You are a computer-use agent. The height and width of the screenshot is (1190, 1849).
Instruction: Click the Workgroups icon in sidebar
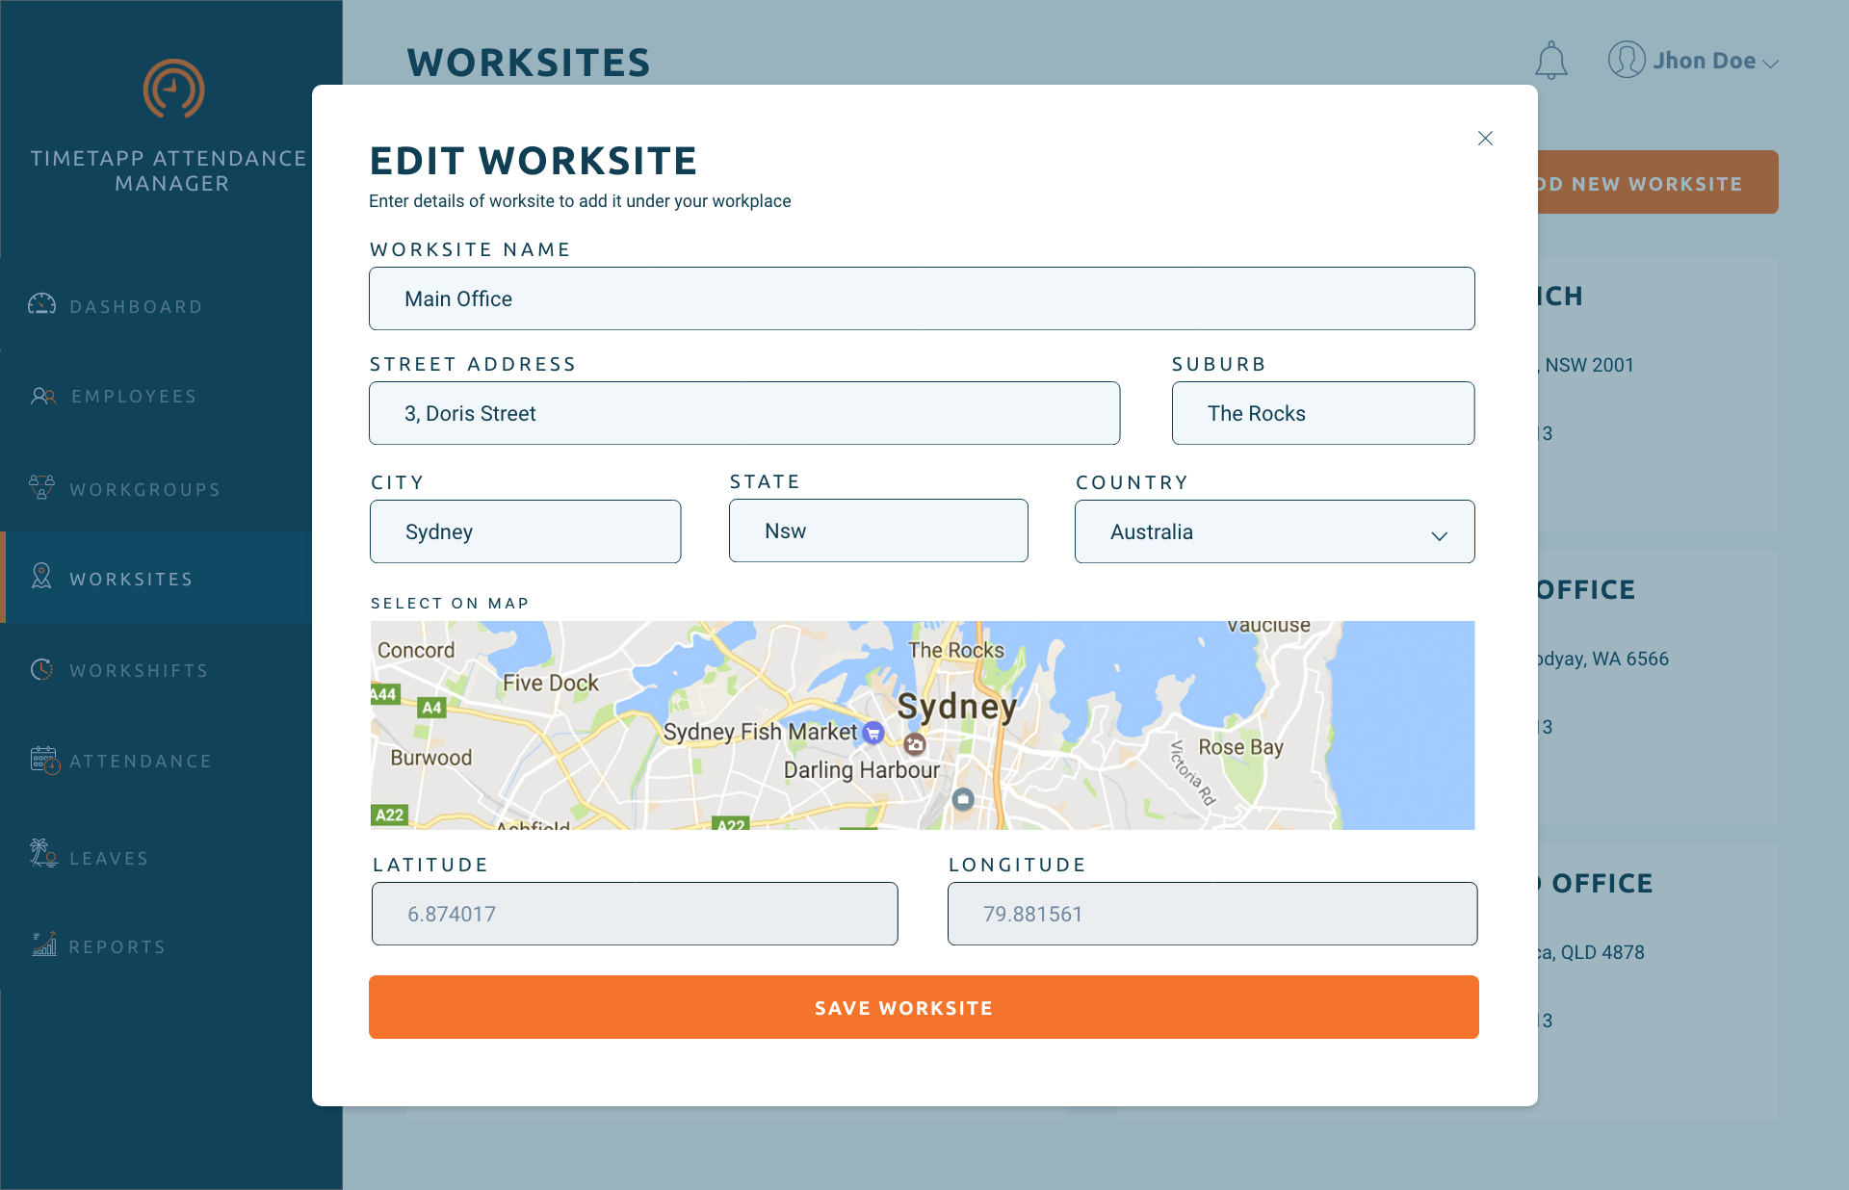click(x=41, y=487)
